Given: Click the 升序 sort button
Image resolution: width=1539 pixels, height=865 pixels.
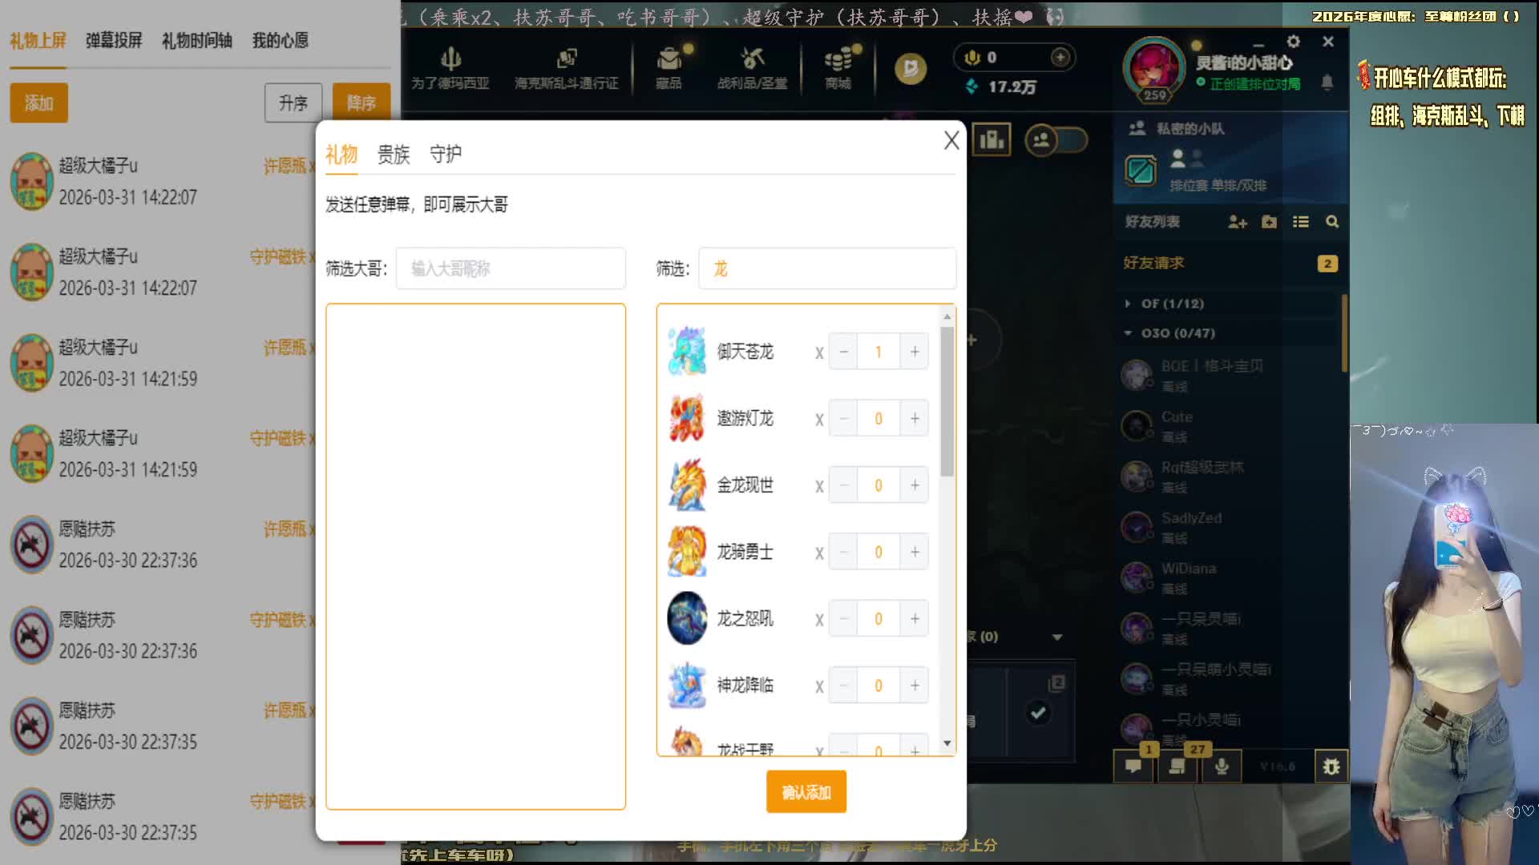Looking at the screenshot, I should (x=293, y=103).
